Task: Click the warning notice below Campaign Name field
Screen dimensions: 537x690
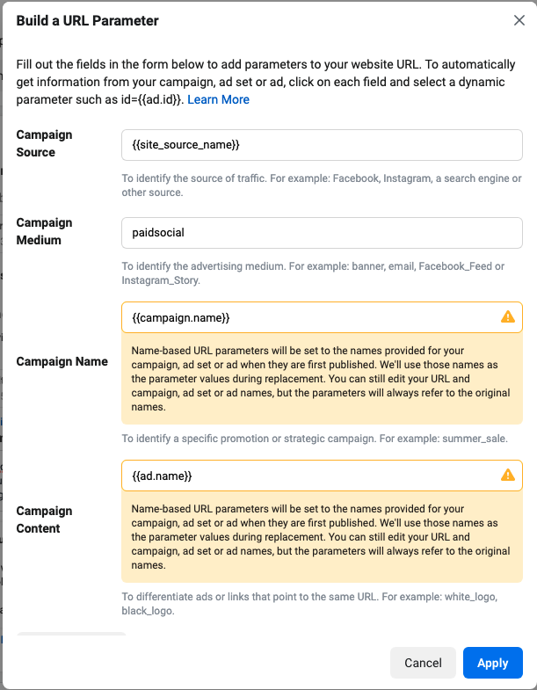Action: pyautogui.click(x=322, y=379)
